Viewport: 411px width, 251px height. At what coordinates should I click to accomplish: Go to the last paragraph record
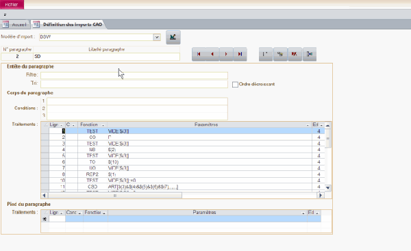click(x=240, y=54)
